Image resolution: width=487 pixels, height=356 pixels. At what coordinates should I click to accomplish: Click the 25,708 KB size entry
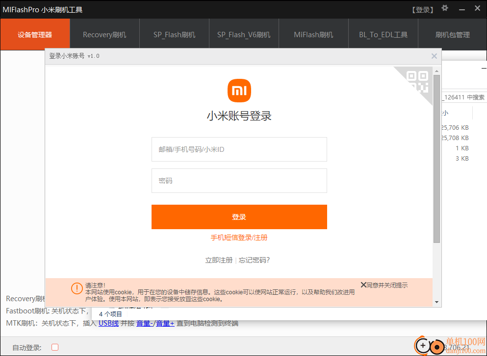pyautogui.click(x=455, y=138)
